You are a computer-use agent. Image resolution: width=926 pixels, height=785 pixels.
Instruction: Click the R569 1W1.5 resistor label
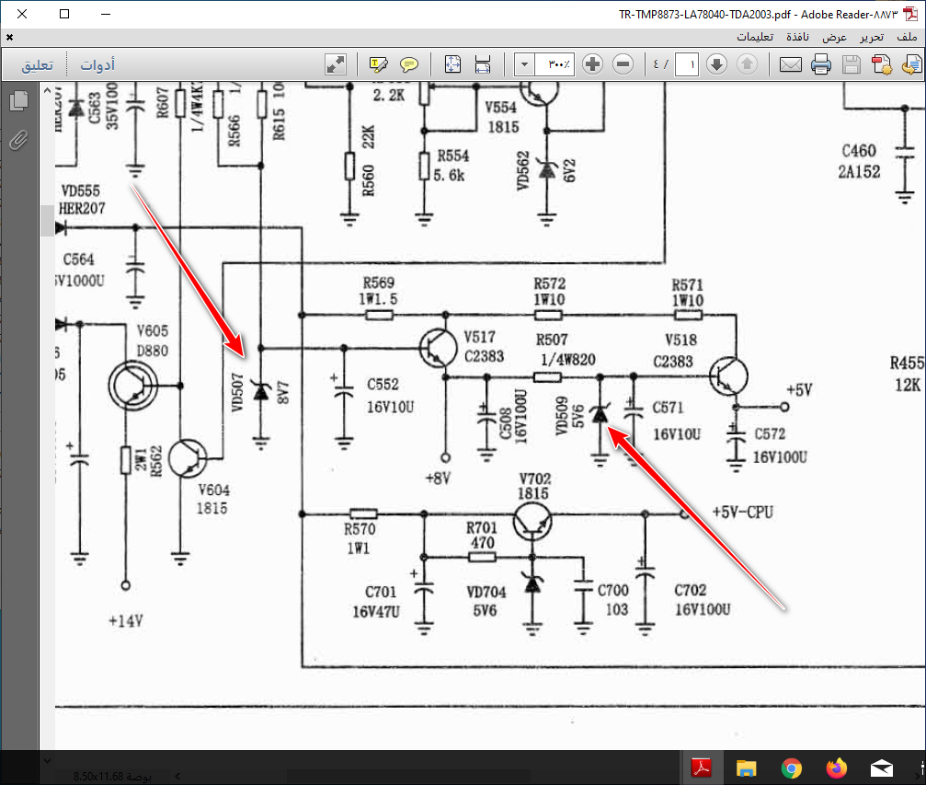pos(379,291)
